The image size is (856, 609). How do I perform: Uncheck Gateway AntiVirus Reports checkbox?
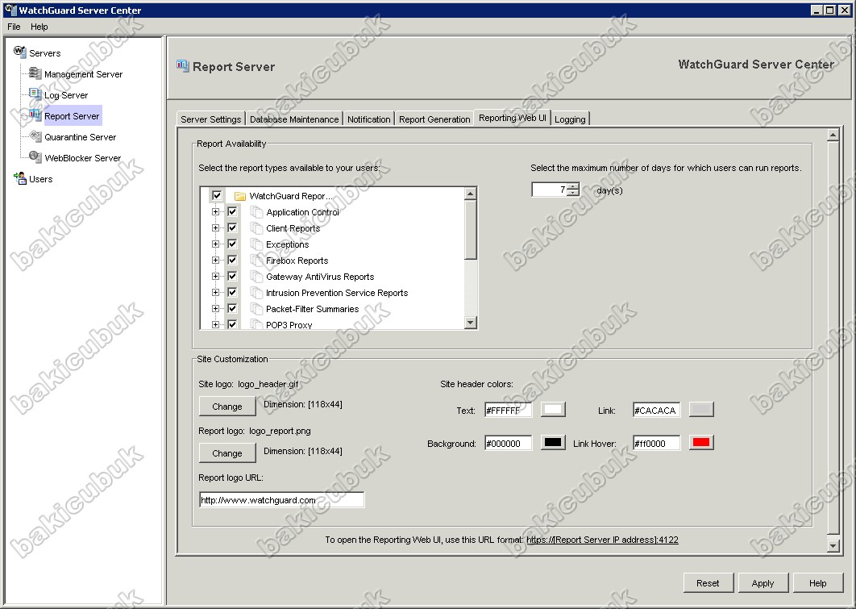point(232,276)
